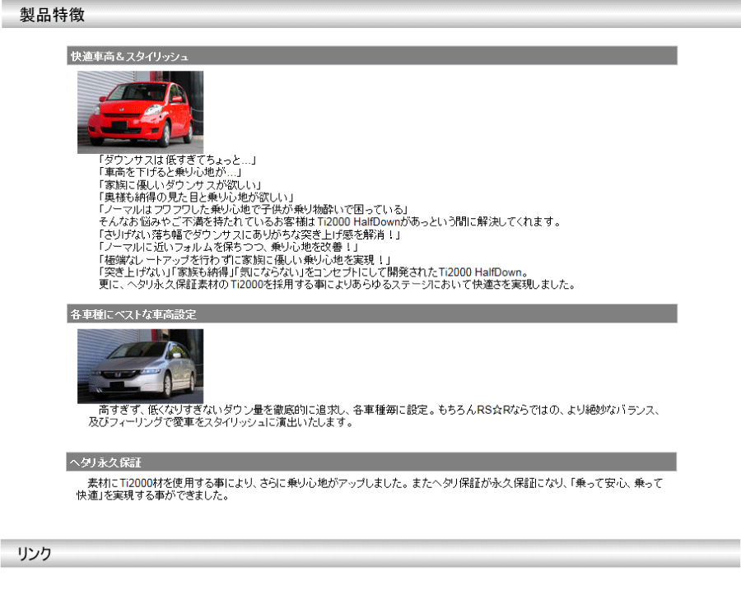
Task: Click the line 「家族に優しいダウンサスが欲しい」
Action: (x=180, y=184)
